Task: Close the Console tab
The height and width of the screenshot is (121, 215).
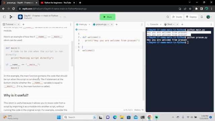Action: [x=161, y=24]
